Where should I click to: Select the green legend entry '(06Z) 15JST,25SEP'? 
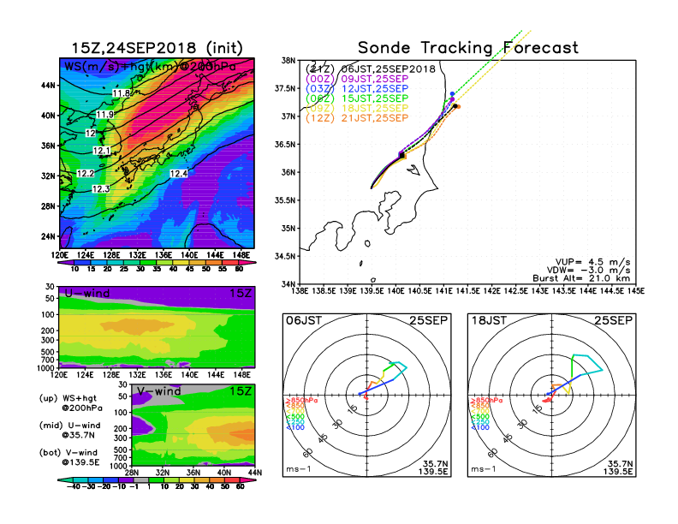tap(357, 98)
